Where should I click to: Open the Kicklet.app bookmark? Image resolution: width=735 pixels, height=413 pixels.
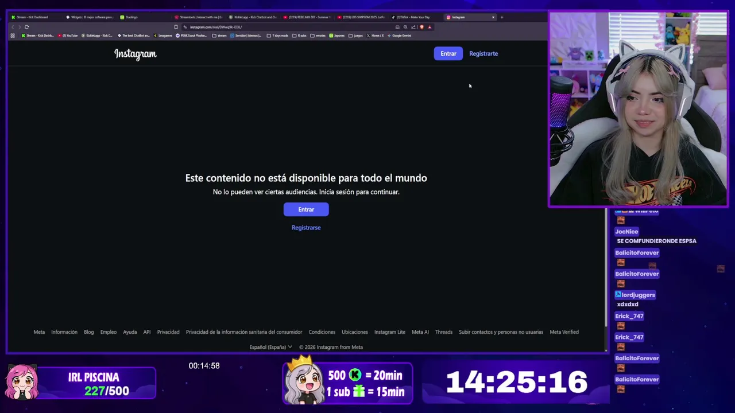coord(97,36)
